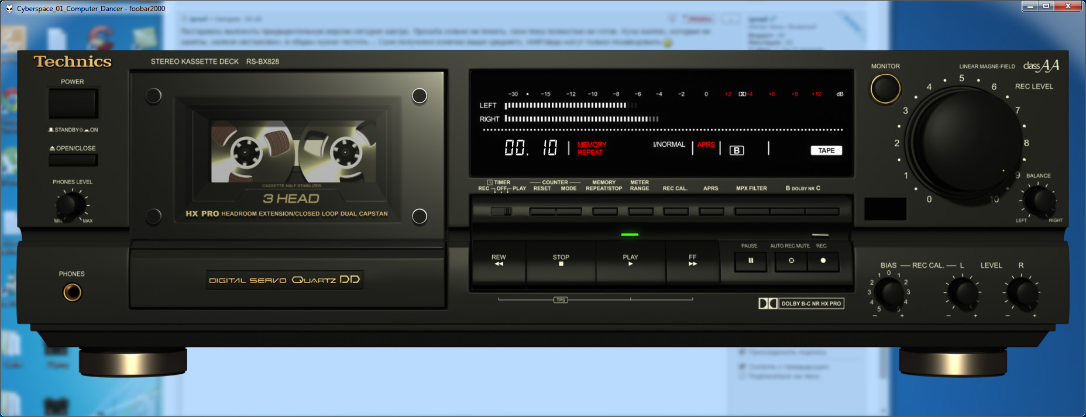Toggle the MPX FILTER button
Screen dimensions: 1086x417
(752, 211)
